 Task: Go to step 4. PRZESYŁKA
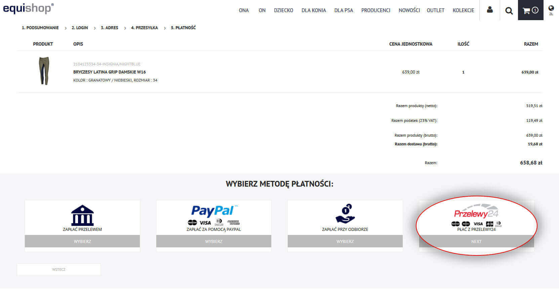[x=144, y=28]
